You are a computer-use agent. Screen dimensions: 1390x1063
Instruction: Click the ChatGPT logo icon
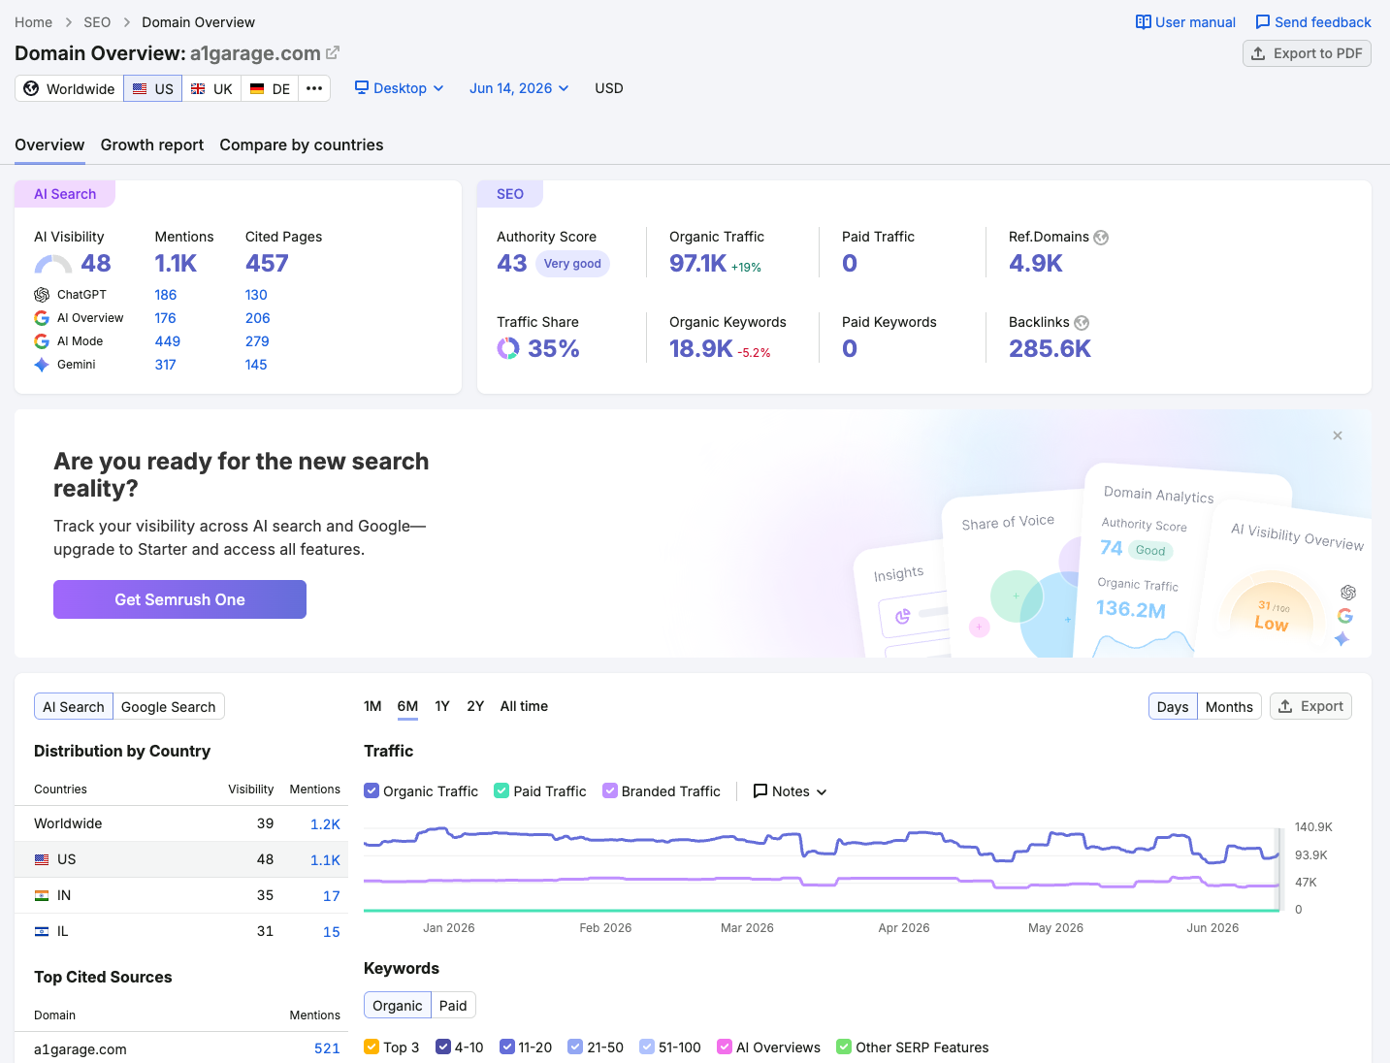[42, 295]
